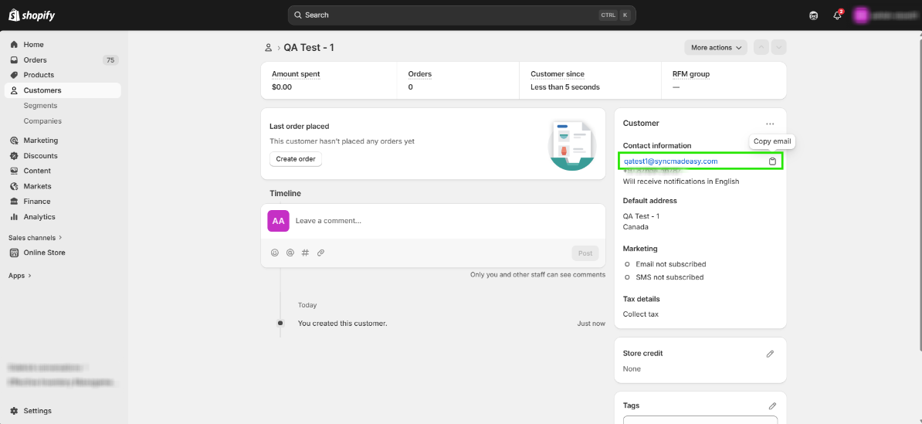Click the Create order button
Screen dimensions: 922x424
coord(296,159)
